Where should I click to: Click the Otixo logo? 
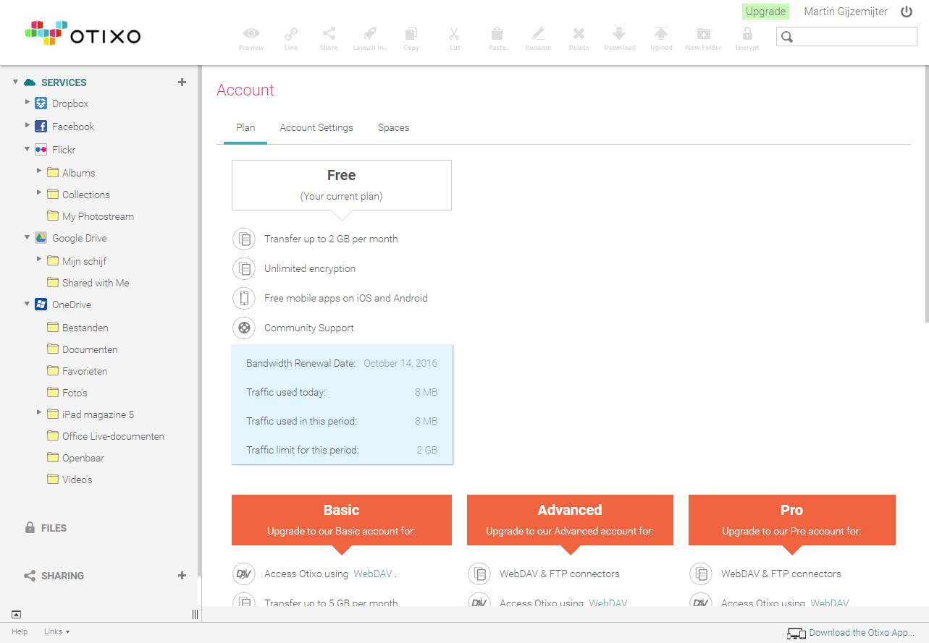[83, 33]
